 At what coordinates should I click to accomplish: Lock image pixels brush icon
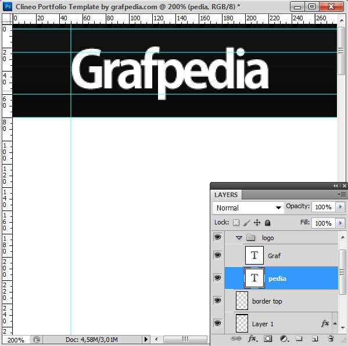[x=246, y=223]
